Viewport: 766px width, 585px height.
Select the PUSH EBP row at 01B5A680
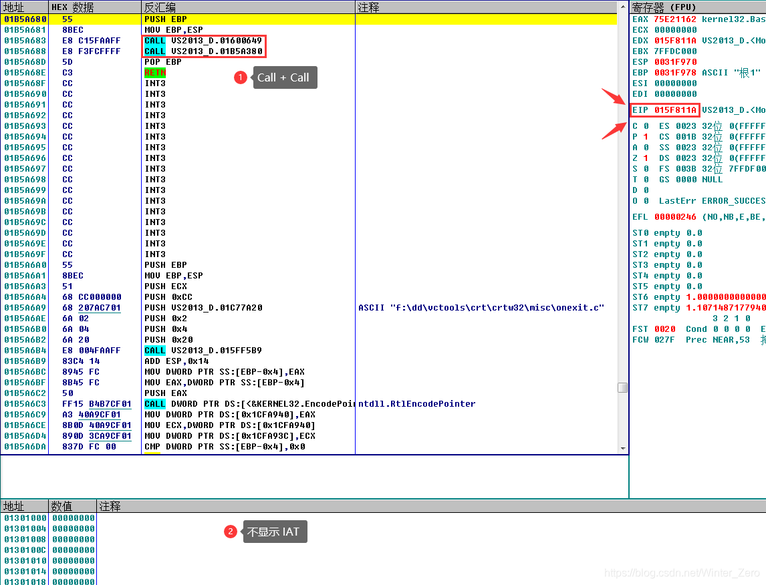click(309, 19)
